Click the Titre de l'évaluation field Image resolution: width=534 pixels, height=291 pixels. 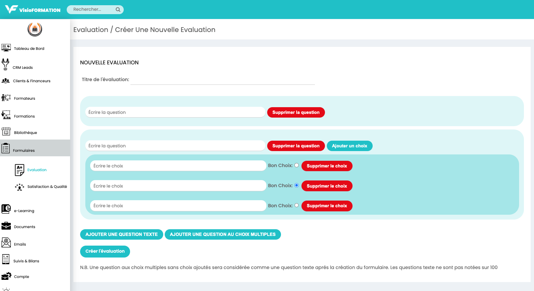(x=222, y=80)
